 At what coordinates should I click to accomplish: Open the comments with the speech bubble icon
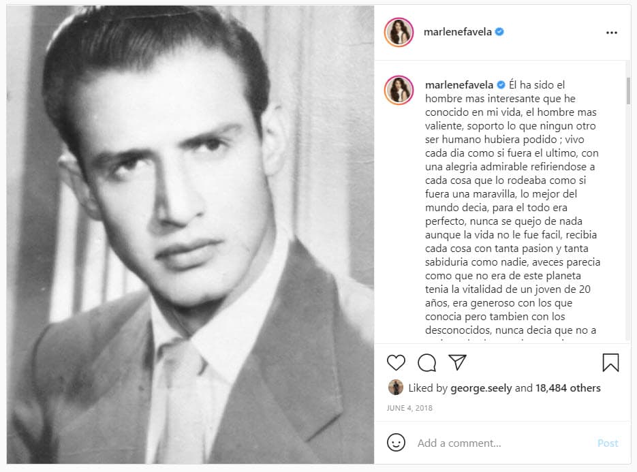(426, 363)
